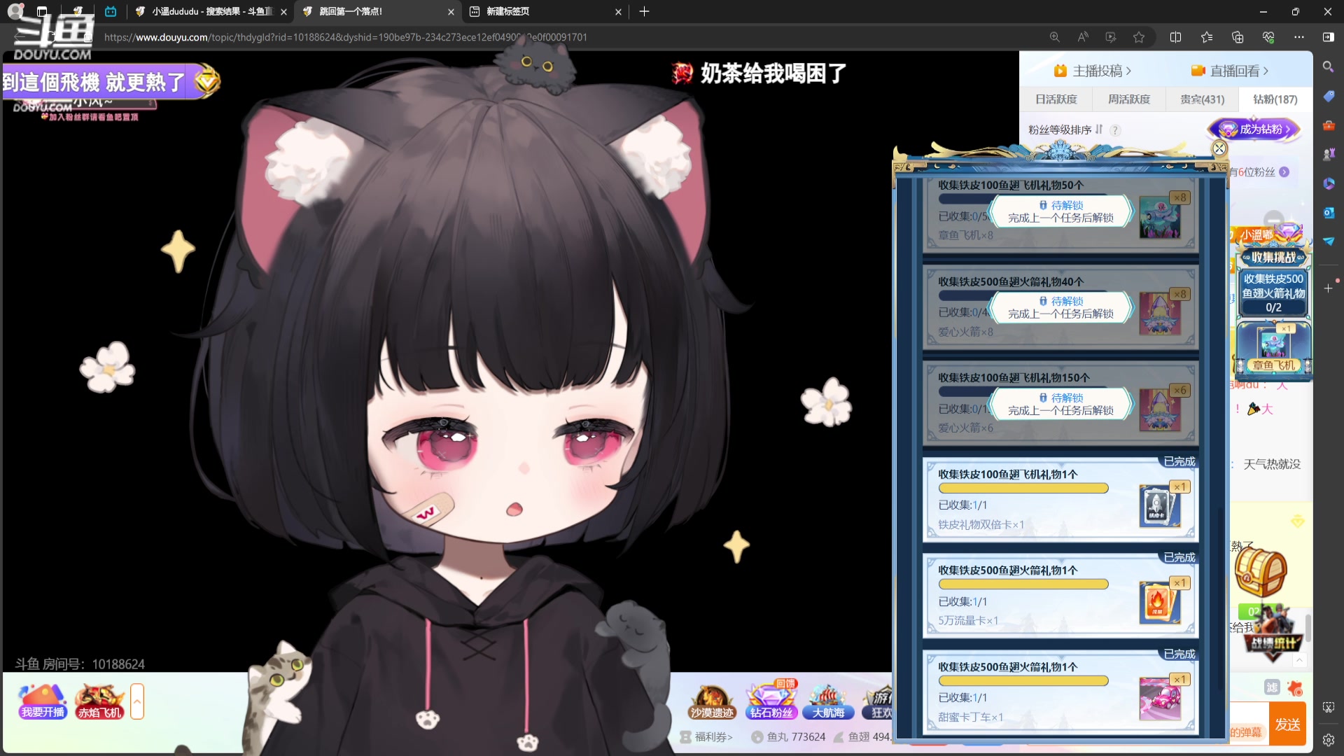Viewport: 1344px width, 756px height.
Task: Click the 铁皮礼物双倍卡 reward thumbnail
Action: (1160, 505)
